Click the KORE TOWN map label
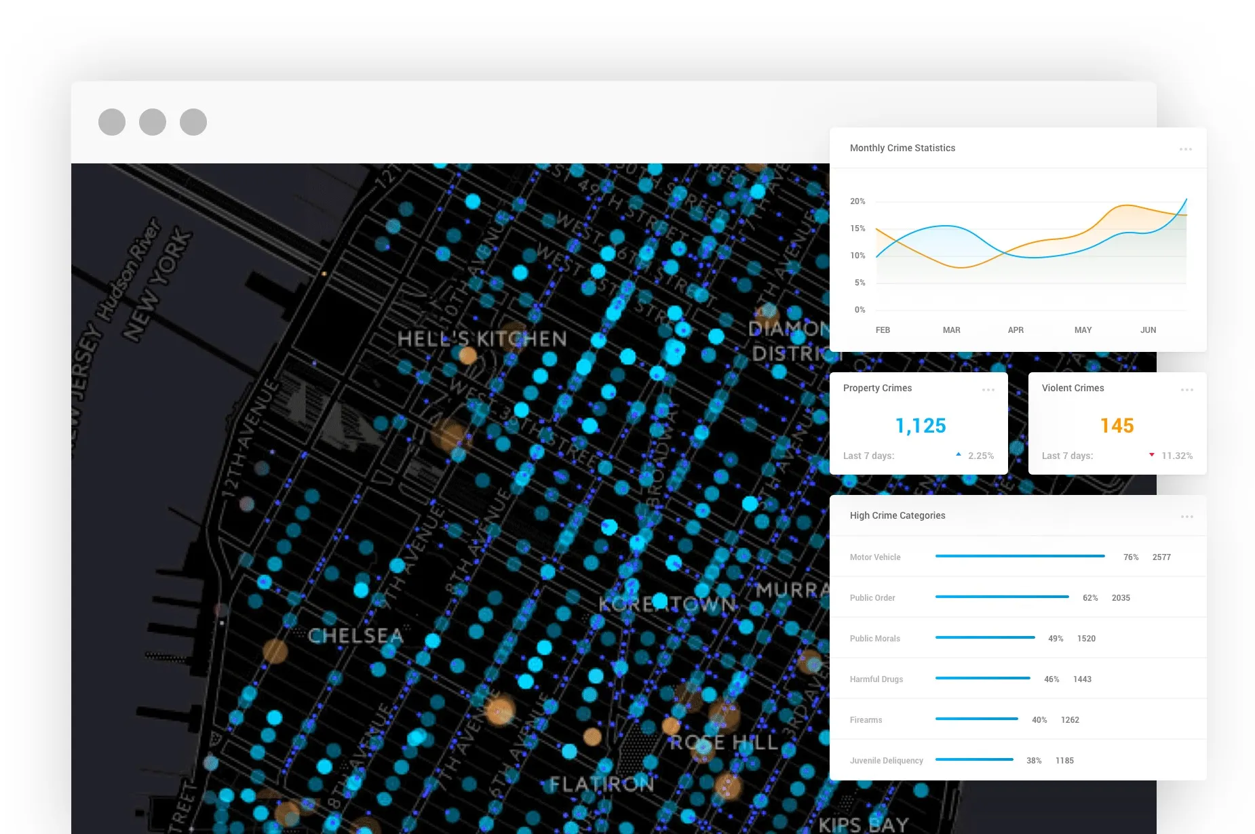Image resolution: width=1255 pixels, height=834 pixels. coord(668,603)
